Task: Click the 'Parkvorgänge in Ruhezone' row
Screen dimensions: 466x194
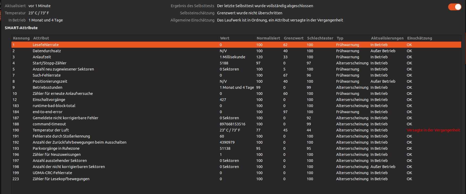Action: 236,148
